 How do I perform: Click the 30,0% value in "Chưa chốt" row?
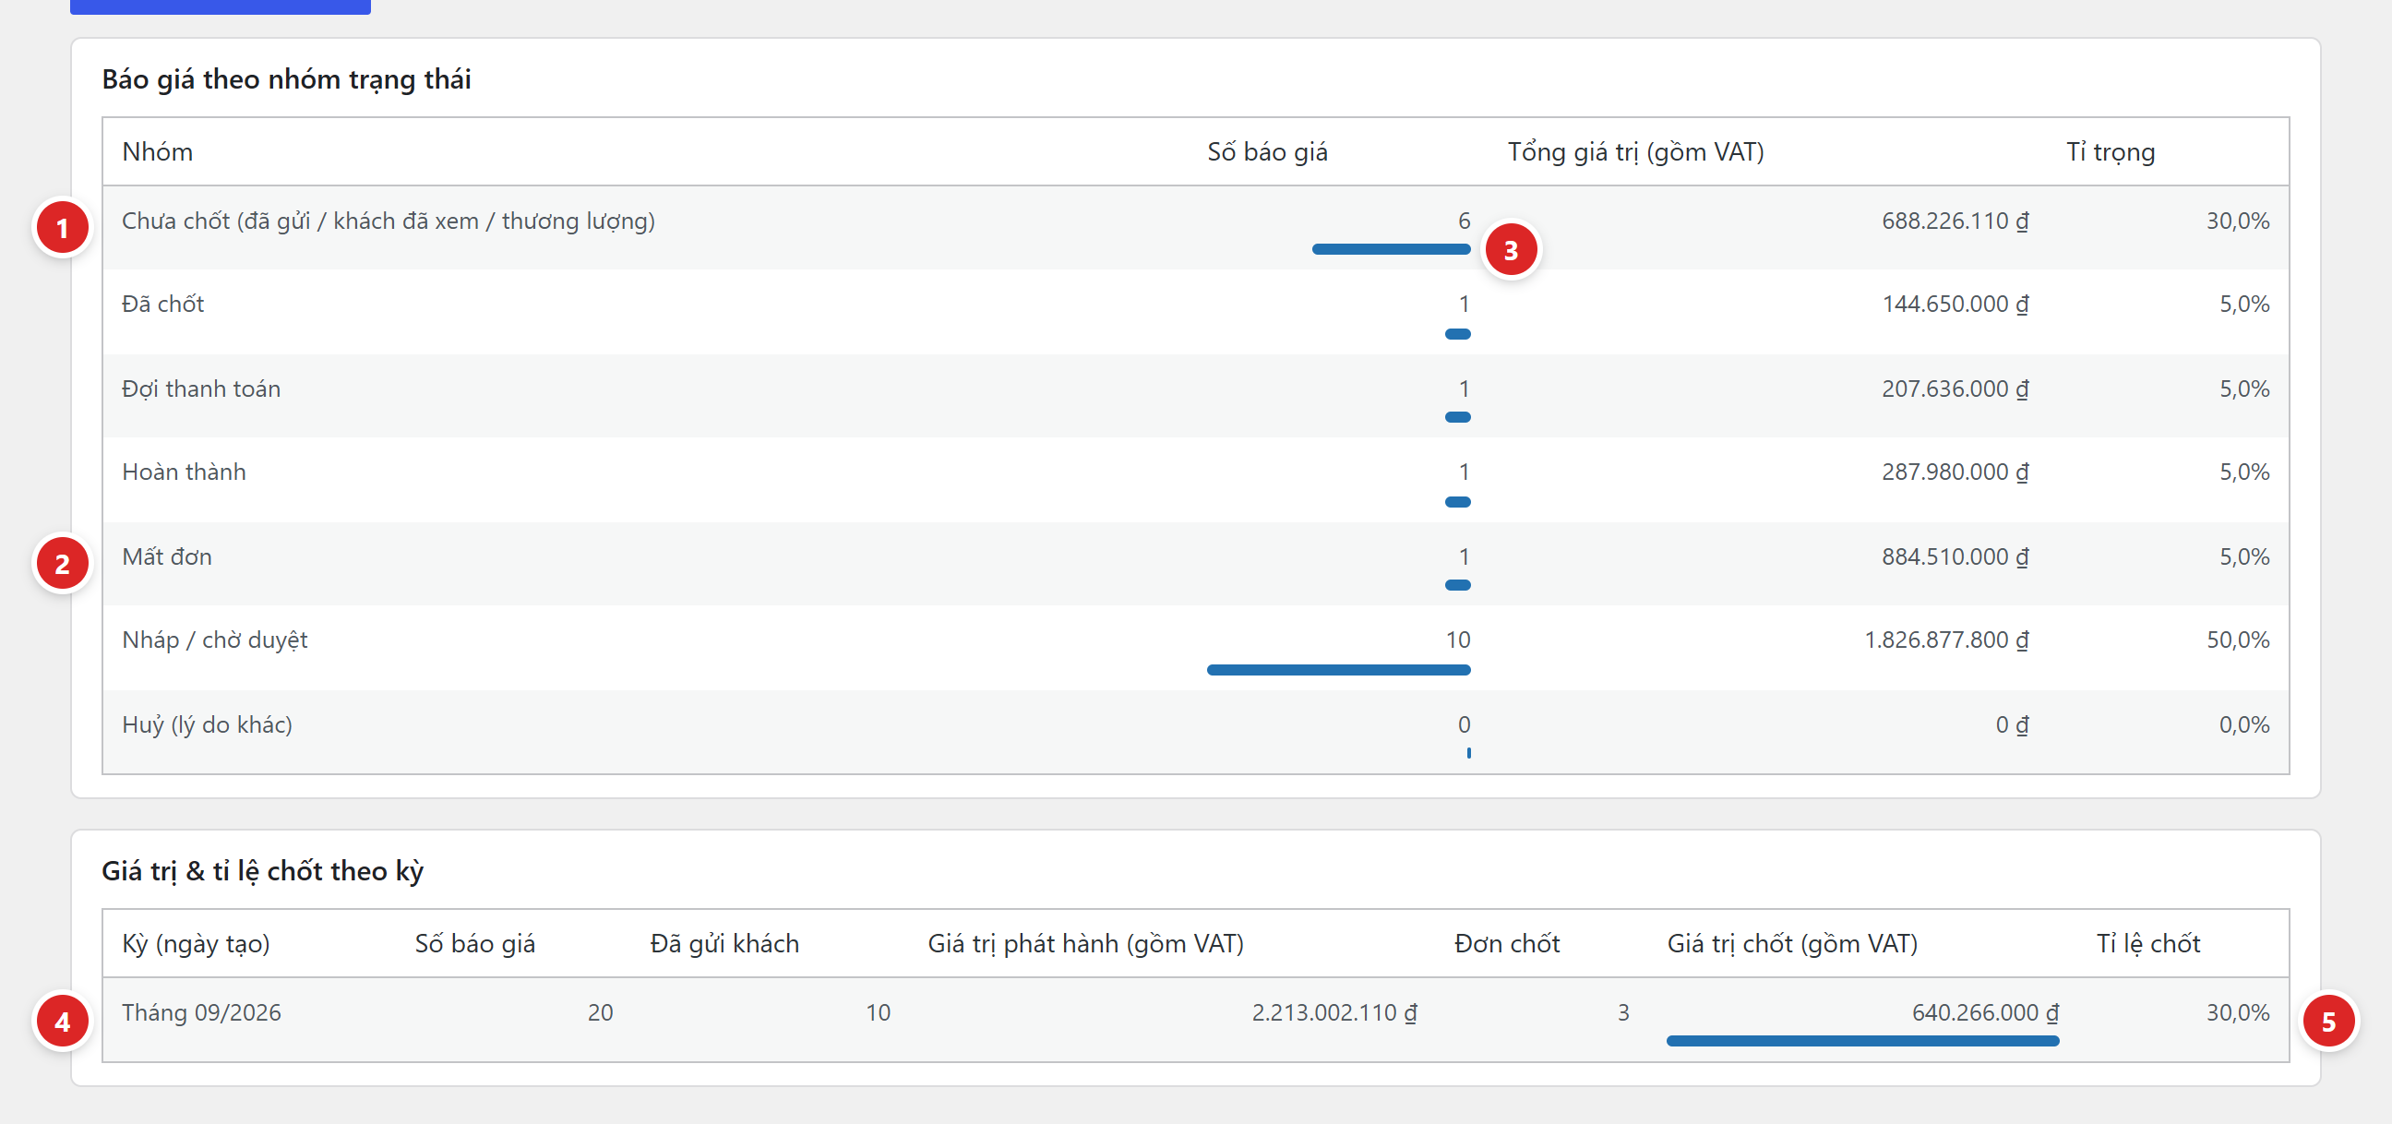click(x=2237, y=221)
